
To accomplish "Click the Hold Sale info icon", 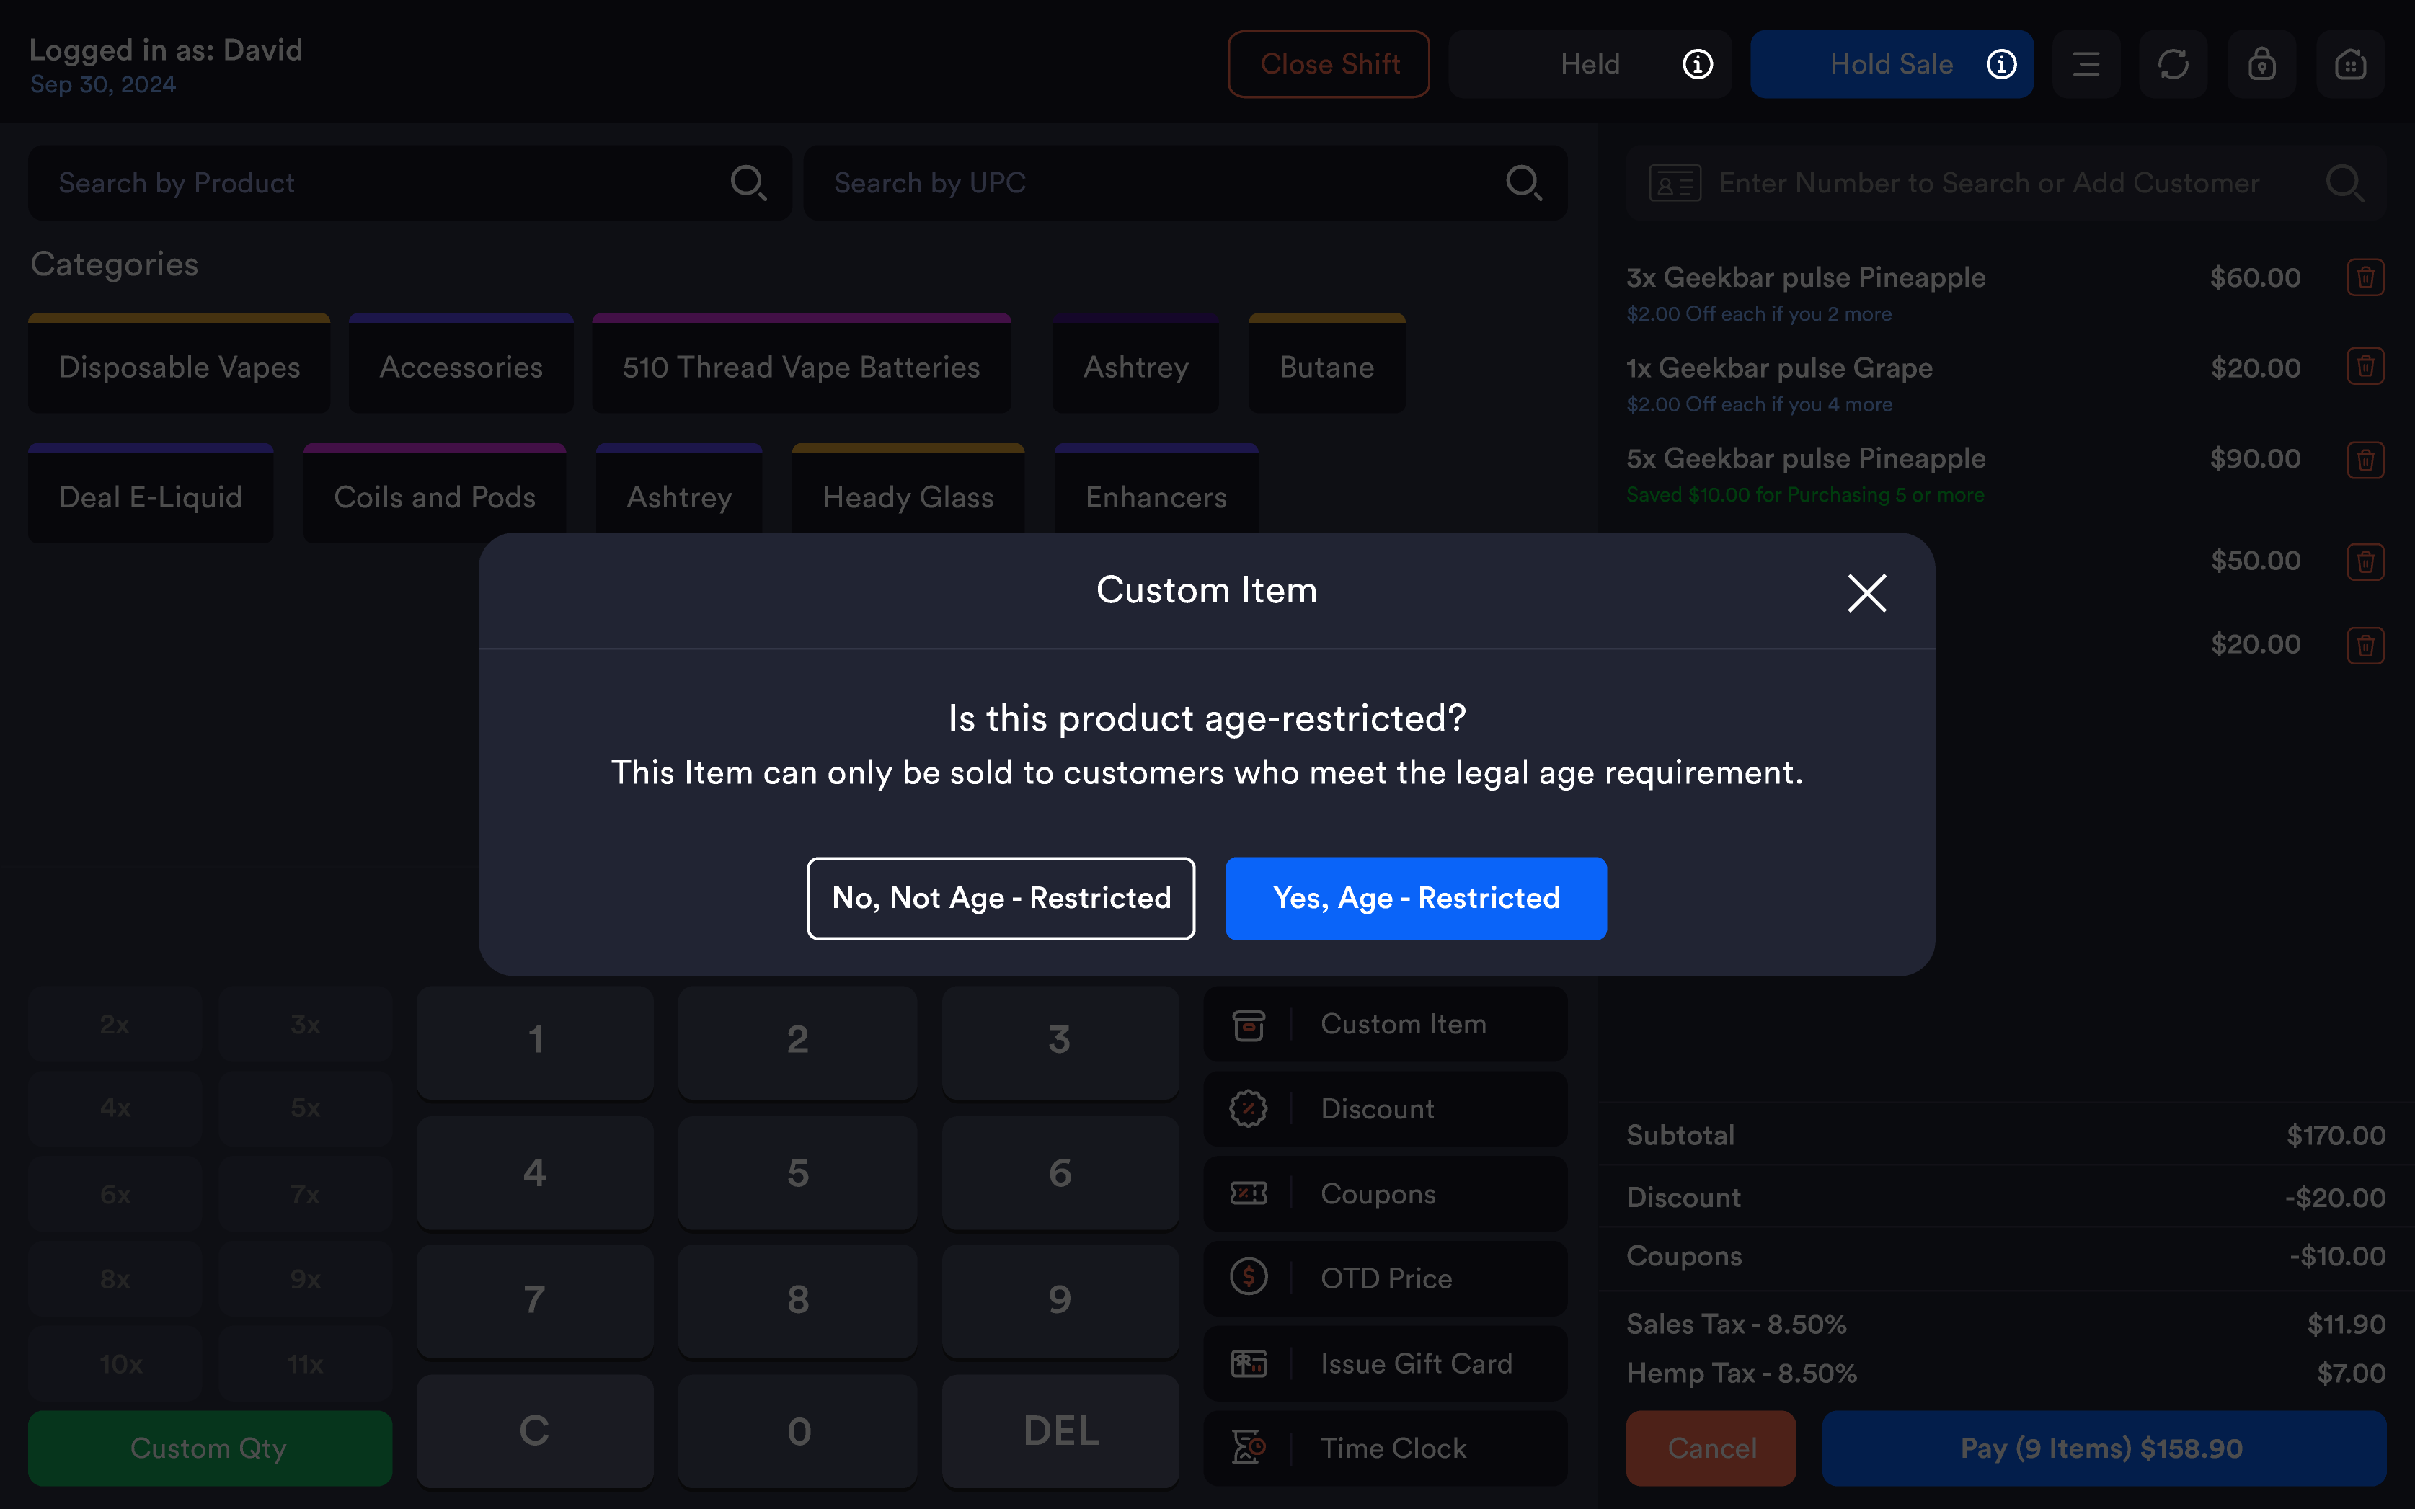I will [2000, 65].
